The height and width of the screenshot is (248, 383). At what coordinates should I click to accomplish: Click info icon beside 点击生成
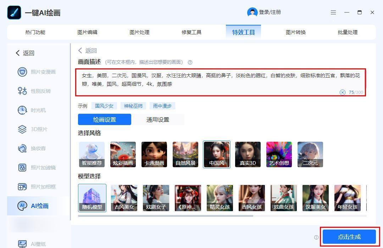pyautogui.click(x=316, y=237)
